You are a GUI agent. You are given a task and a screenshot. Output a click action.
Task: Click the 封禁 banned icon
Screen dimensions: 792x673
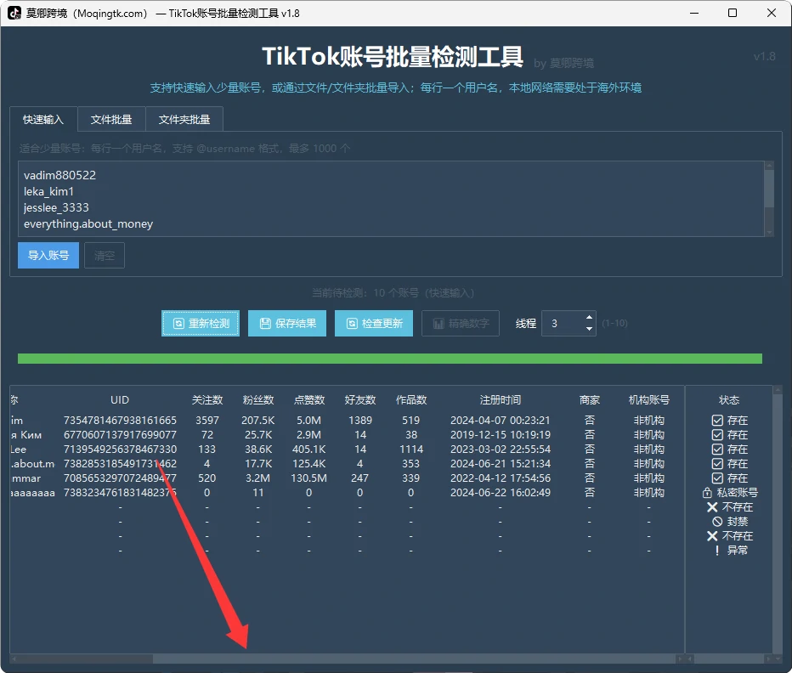pos(717,522)
